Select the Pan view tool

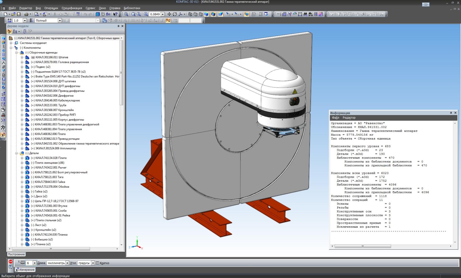[x=169, y=14]
